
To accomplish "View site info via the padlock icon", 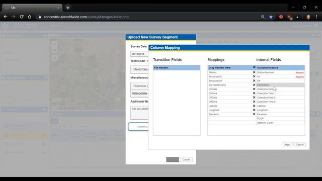I will pos(40,17).
